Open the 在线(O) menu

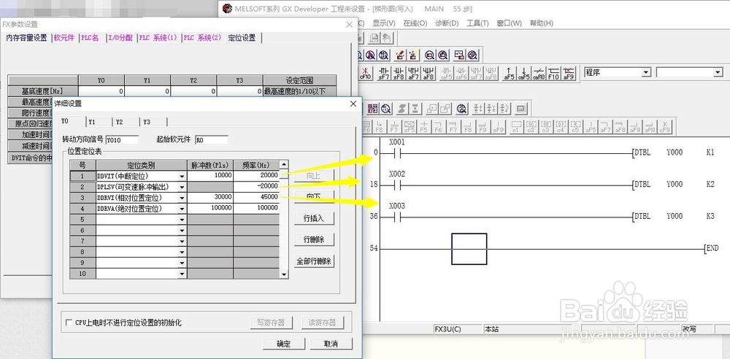point(415,23)
